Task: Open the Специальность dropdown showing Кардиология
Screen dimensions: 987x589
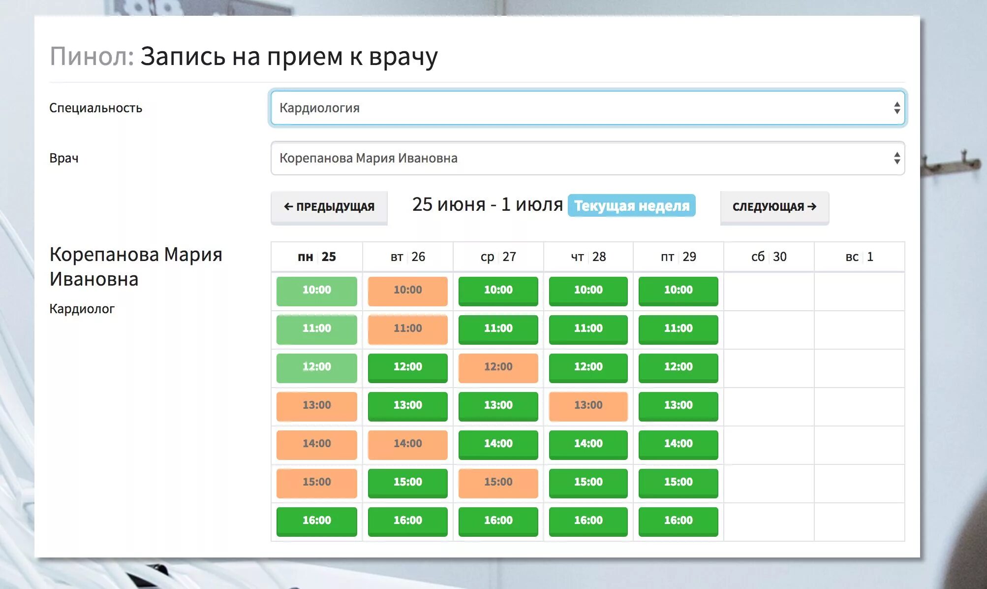Action: pyautogui.click(x=587, y=108)
